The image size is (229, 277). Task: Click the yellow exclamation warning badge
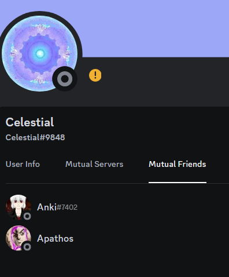click(95, 75)
